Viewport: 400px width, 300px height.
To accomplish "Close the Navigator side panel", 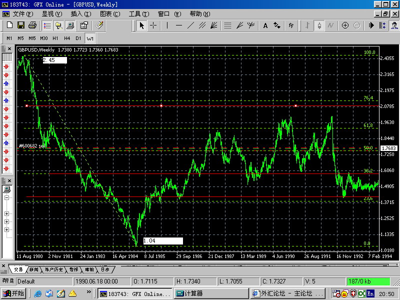I will pyautogui.click(x=9, y=181).
